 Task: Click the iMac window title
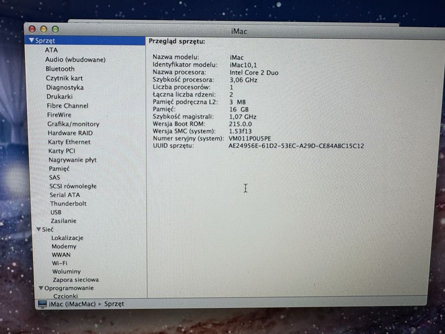(239, 31)
